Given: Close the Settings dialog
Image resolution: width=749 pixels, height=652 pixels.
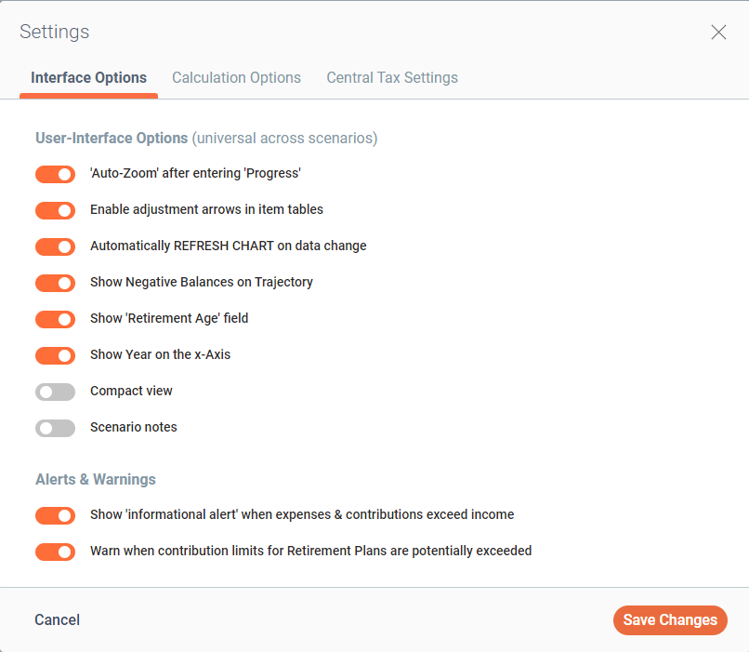Looking at the screenshot, I should tap(718, 32).
